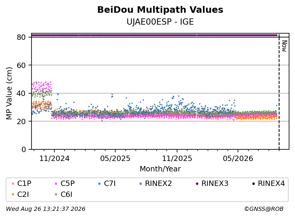
Task: Click the RINEX2 legend dot
Action: [141, 184]
